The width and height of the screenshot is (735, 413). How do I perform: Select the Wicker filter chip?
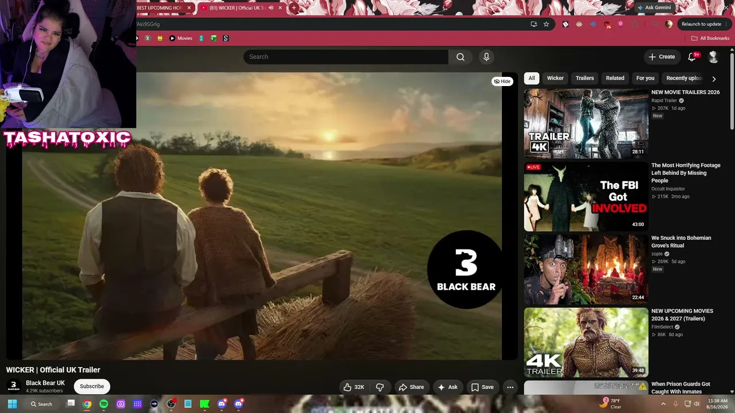555,78
